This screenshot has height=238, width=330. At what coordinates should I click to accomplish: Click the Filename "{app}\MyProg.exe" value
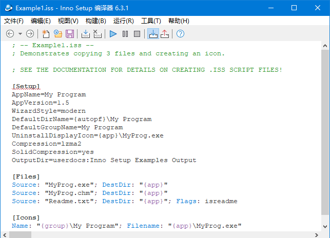tap(205, 226)
